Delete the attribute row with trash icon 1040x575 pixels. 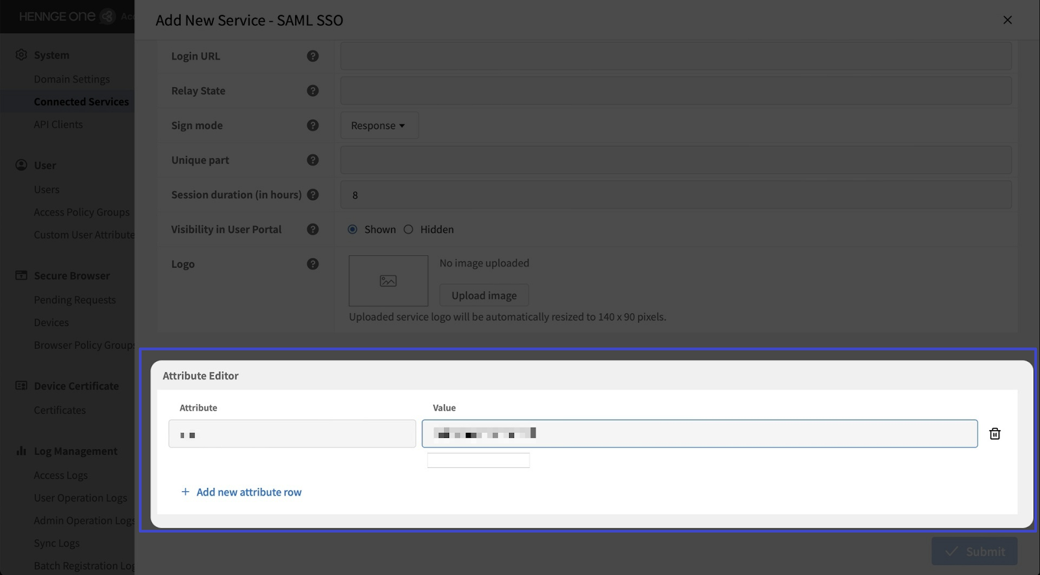point(994,434)
